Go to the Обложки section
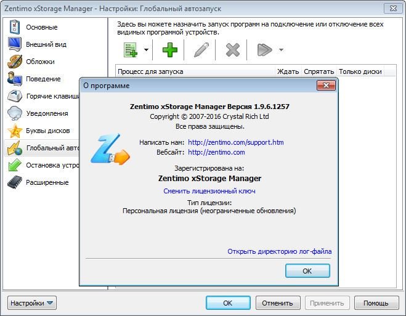 pyautogui.click(x=40, y=62)
